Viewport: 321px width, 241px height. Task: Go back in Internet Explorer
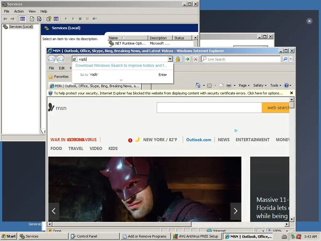52,59
